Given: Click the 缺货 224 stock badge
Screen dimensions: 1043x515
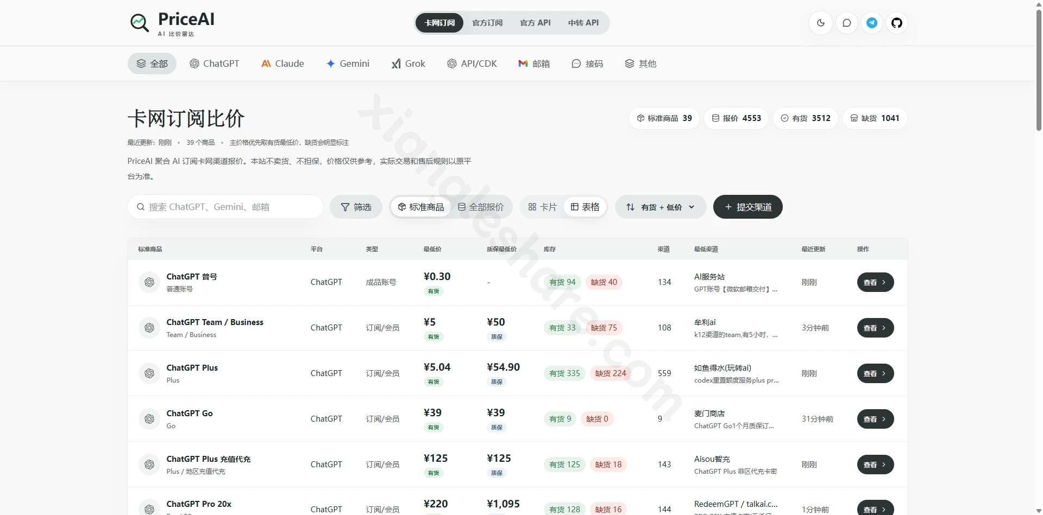Looking at the screenshot, I should click(x=611, y=373).
